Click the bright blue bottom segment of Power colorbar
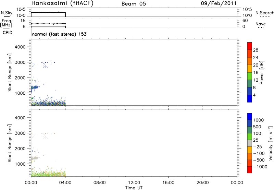 [250, 98]
